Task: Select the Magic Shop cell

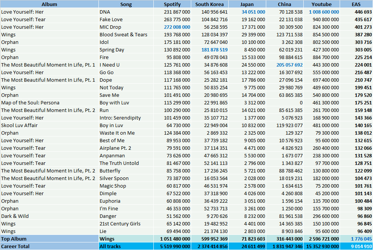Action: point(126,186)
